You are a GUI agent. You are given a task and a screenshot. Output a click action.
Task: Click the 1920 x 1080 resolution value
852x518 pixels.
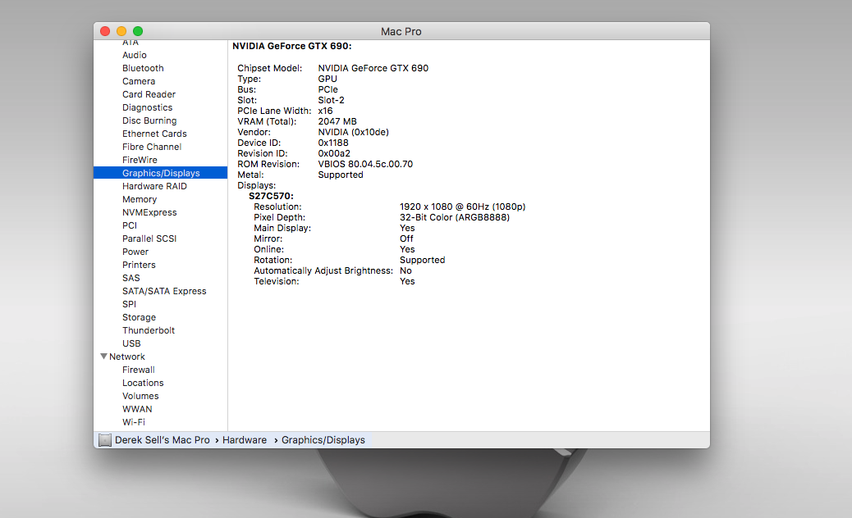462,207
